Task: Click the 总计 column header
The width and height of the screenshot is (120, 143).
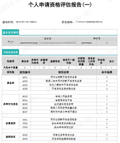Action: (111, 61)
